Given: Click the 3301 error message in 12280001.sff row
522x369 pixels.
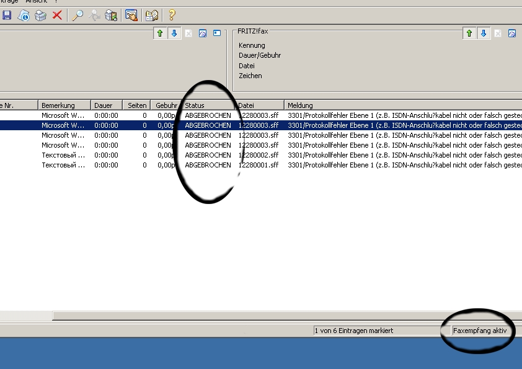Looking at the screenshot, I should click(404, 165).
